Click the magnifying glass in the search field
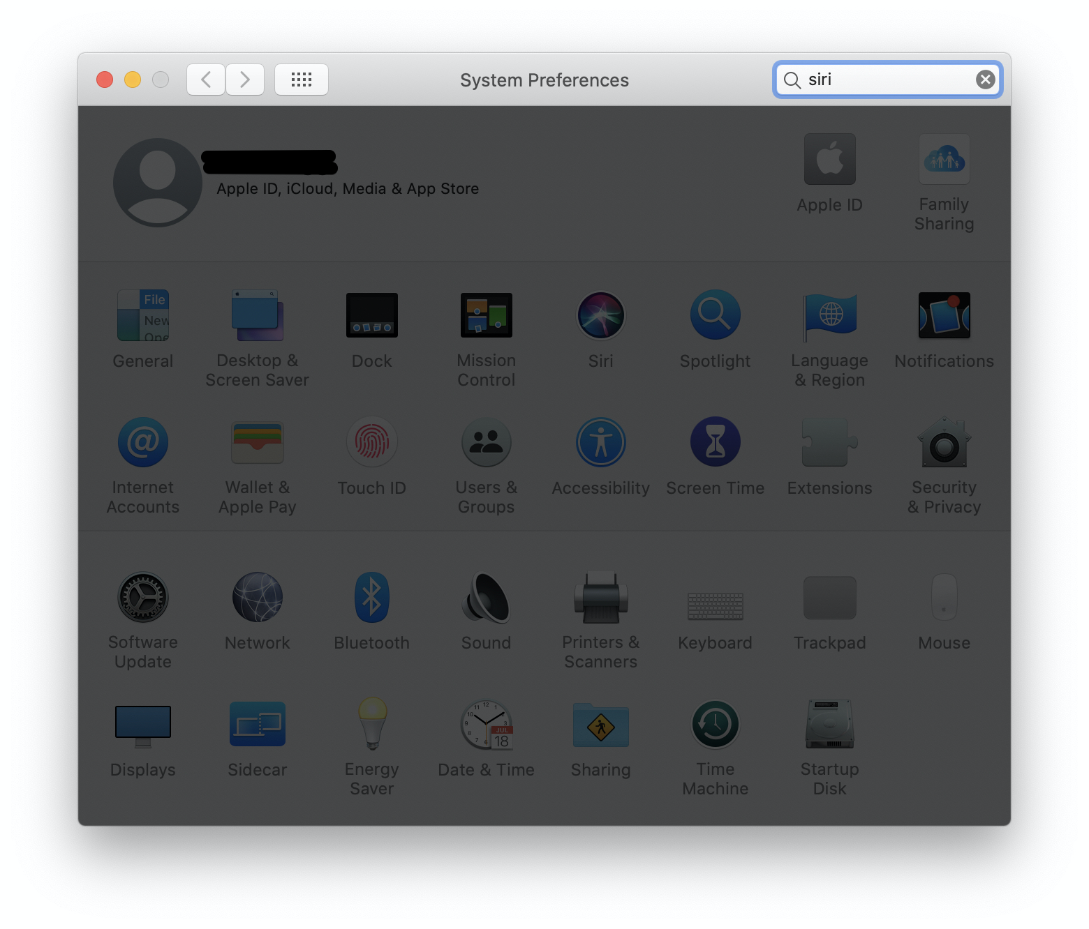The width and height of the screenshot is (1089, 929). pyautogui.click(x=792, y=80)
